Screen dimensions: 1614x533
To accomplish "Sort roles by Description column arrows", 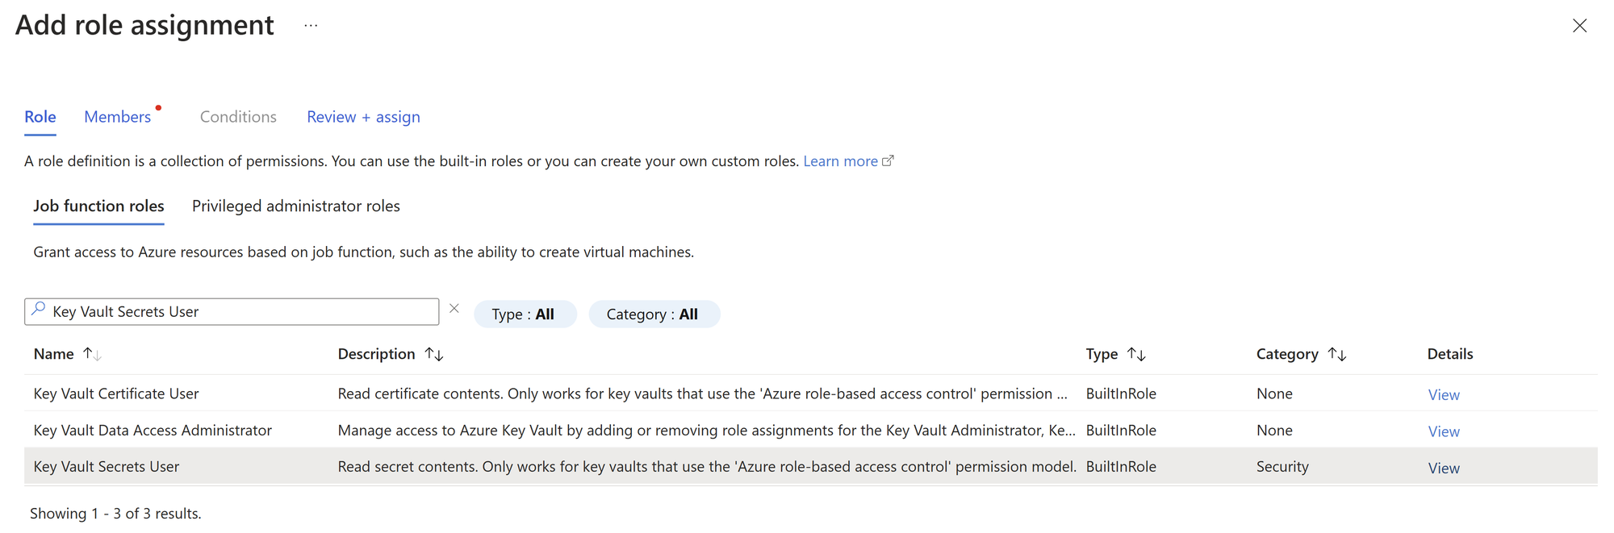I will click(x=434, y=354).
